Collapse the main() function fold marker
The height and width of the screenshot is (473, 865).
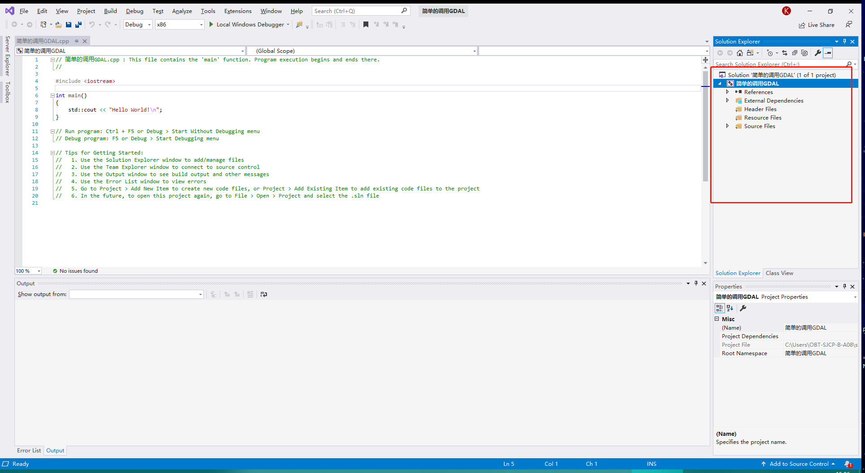(52, 95)
